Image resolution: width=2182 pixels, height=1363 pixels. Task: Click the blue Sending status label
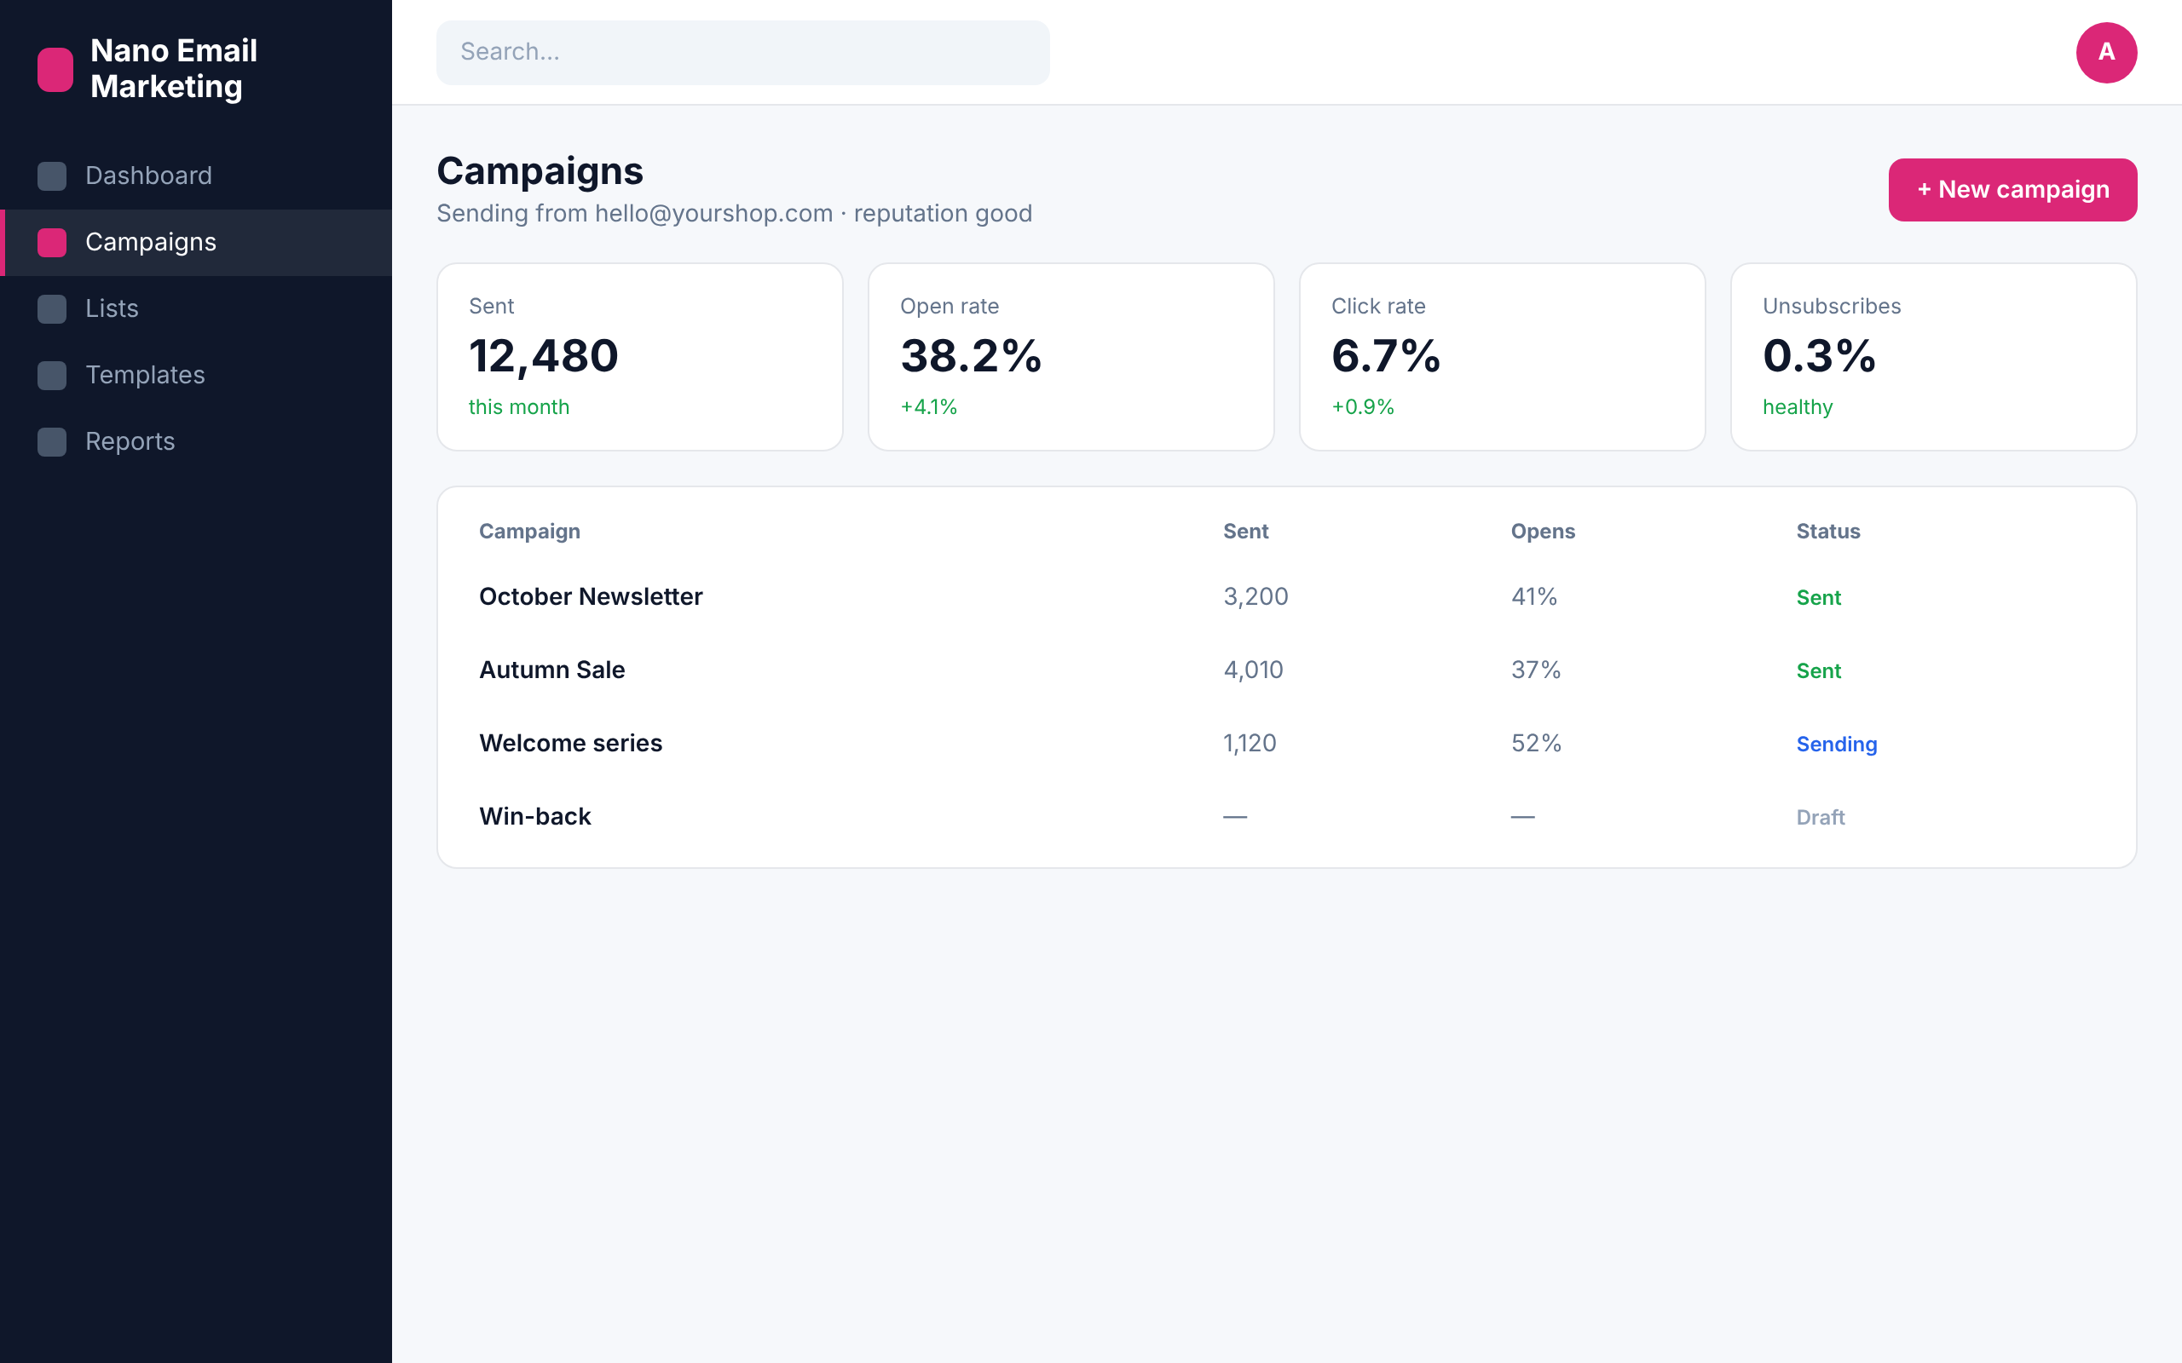click(x=1837, y=745)
